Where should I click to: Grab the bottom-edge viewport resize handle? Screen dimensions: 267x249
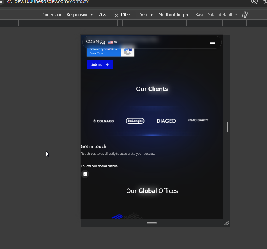152,223
